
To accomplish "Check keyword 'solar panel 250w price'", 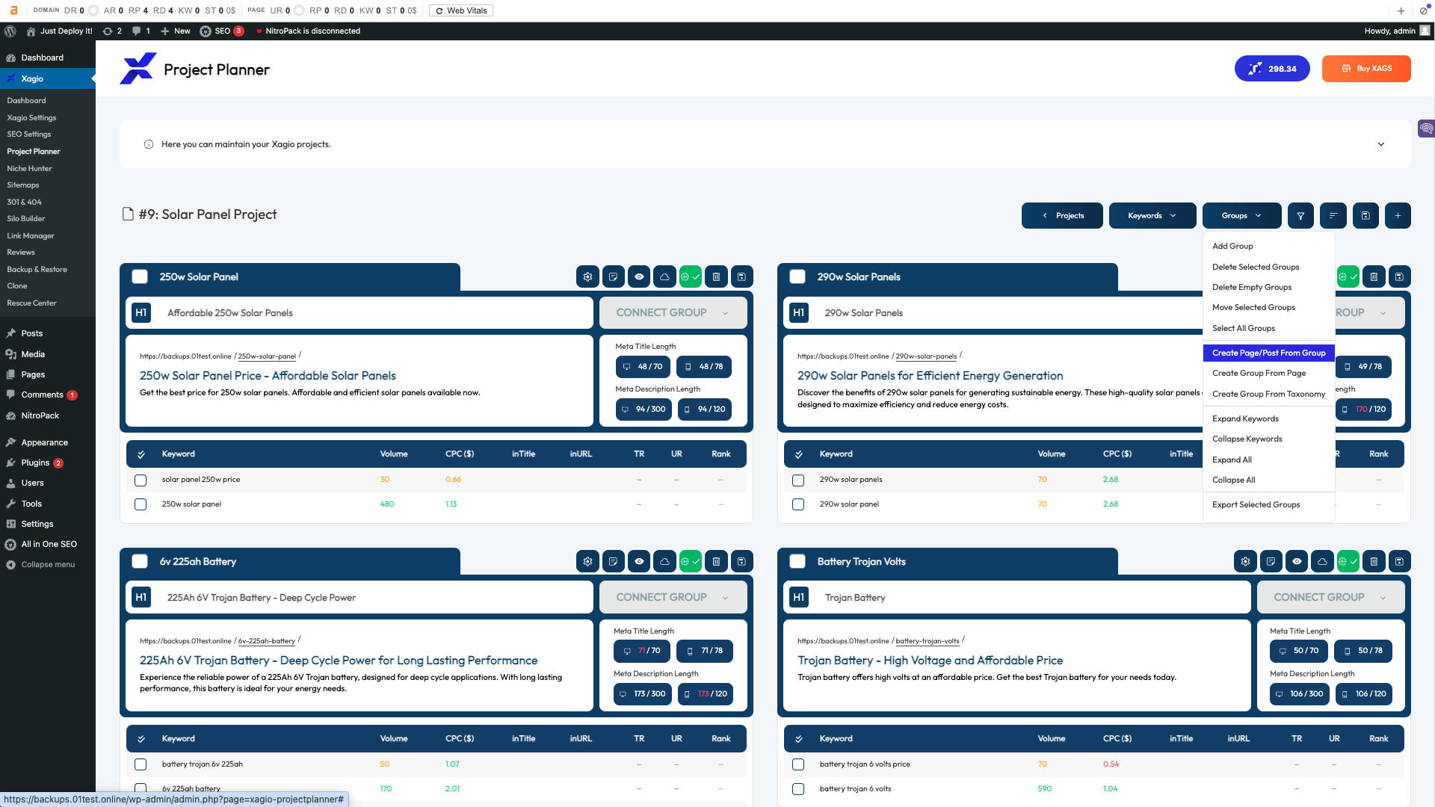I will [x=141, y=480].
